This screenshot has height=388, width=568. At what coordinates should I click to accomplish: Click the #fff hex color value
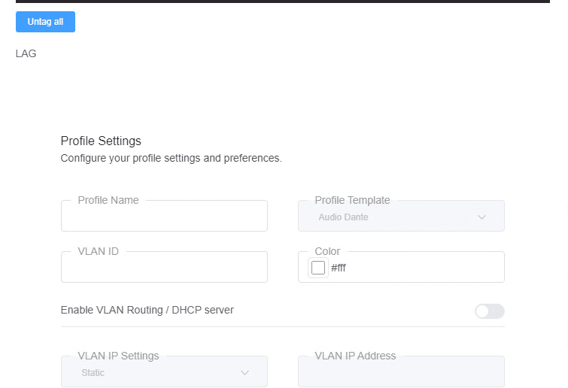(339, 268)
